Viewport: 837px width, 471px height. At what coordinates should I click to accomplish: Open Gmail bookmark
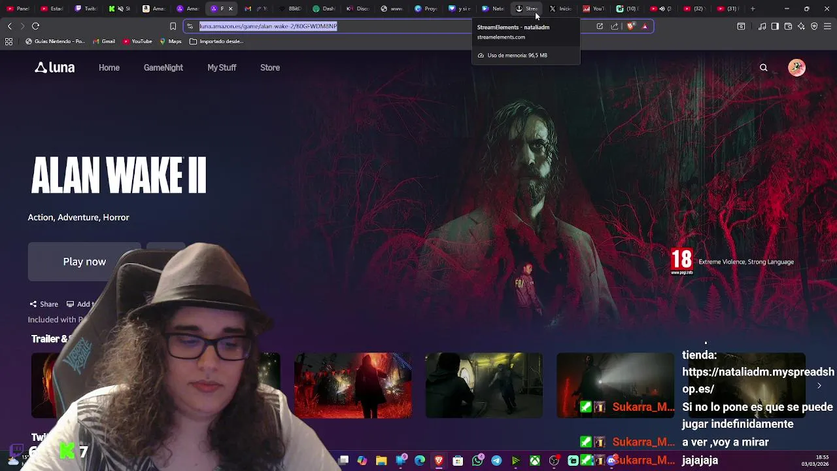(x=104, y=41)
